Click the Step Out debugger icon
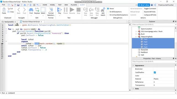Viewport: 177px width, 99px height. (97, 10)
